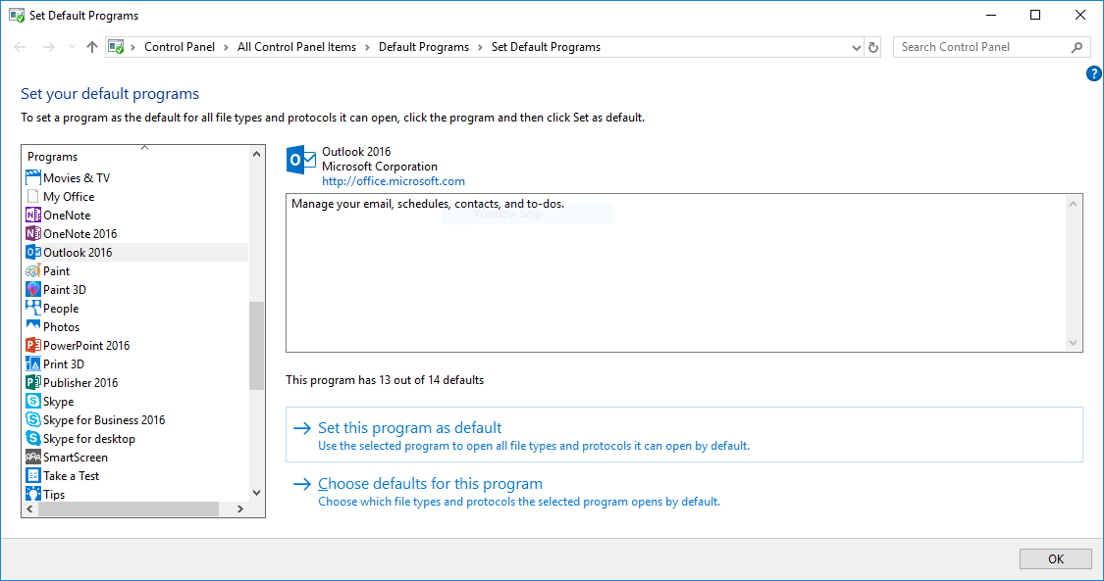Click the description text about email and schedules

[x=428, y=204]
